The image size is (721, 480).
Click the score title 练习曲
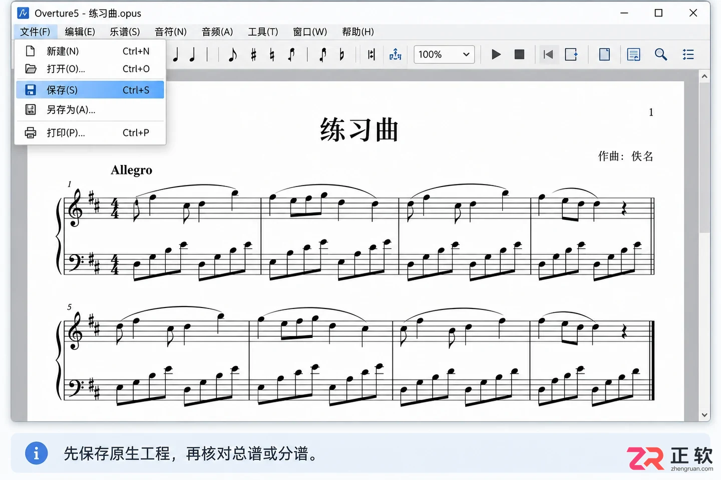pos(359,130)
